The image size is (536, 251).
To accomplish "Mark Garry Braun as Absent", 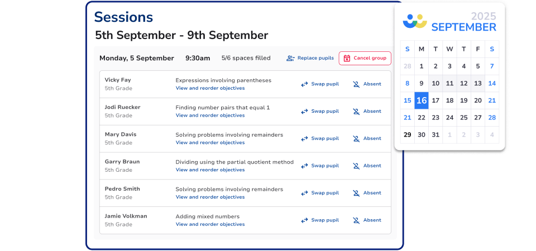I will tap(372, 166).
